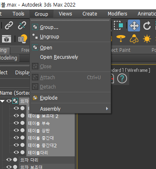Select the Window/Crossing selection icon

(118, 25)
